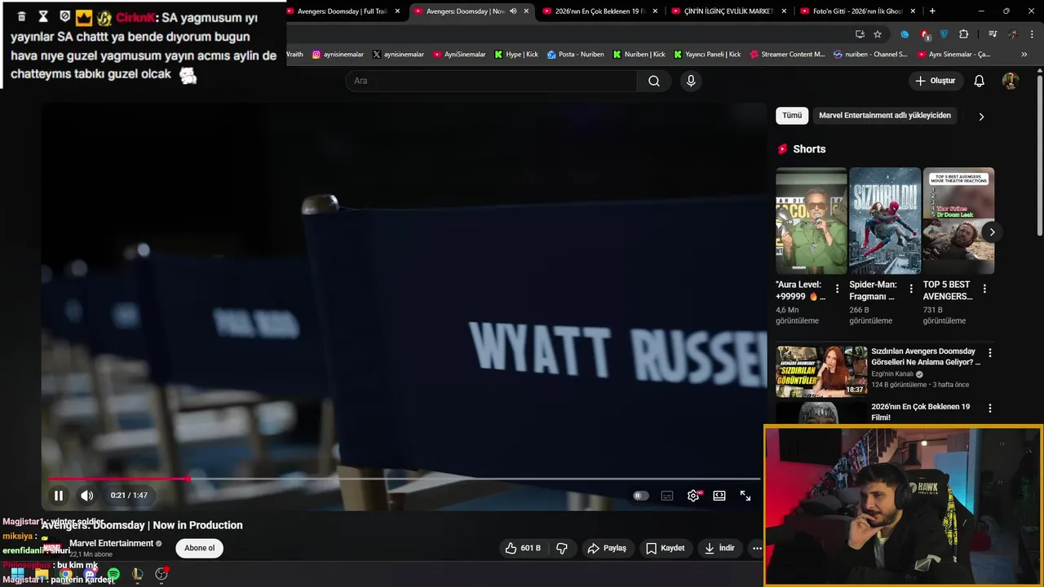Switch to "2026'nın En Çok Beklenen 19" tab
The height and width of the screenshot is (587, 1044).
point(599,11)
